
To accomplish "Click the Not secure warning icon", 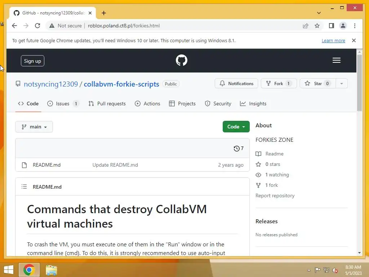I will coord(52,26).
